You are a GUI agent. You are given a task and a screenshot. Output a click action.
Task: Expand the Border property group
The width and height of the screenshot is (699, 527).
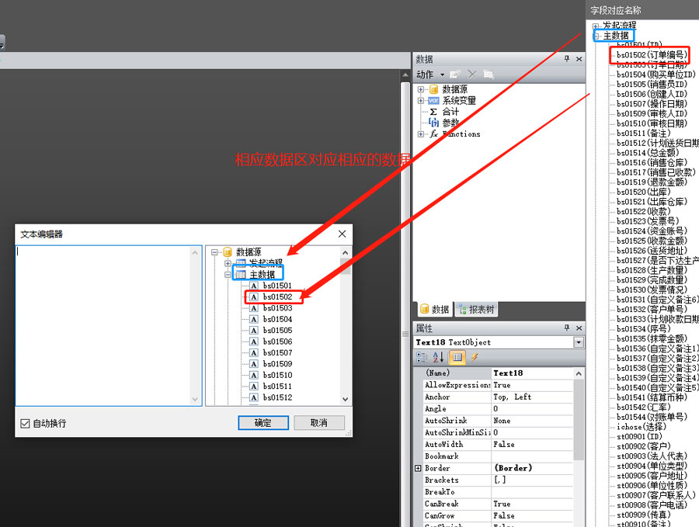(419, 468)
